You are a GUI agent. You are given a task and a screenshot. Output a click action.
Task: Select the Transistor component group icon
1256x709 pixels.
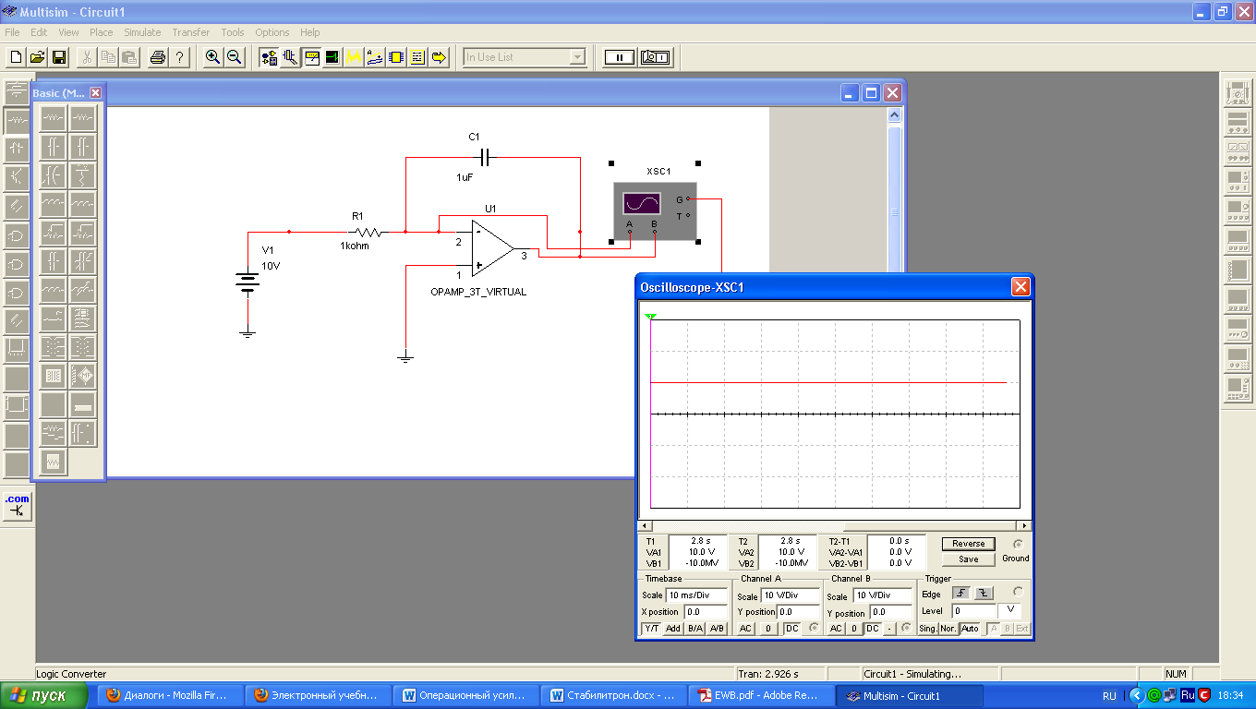pos(17,176)
